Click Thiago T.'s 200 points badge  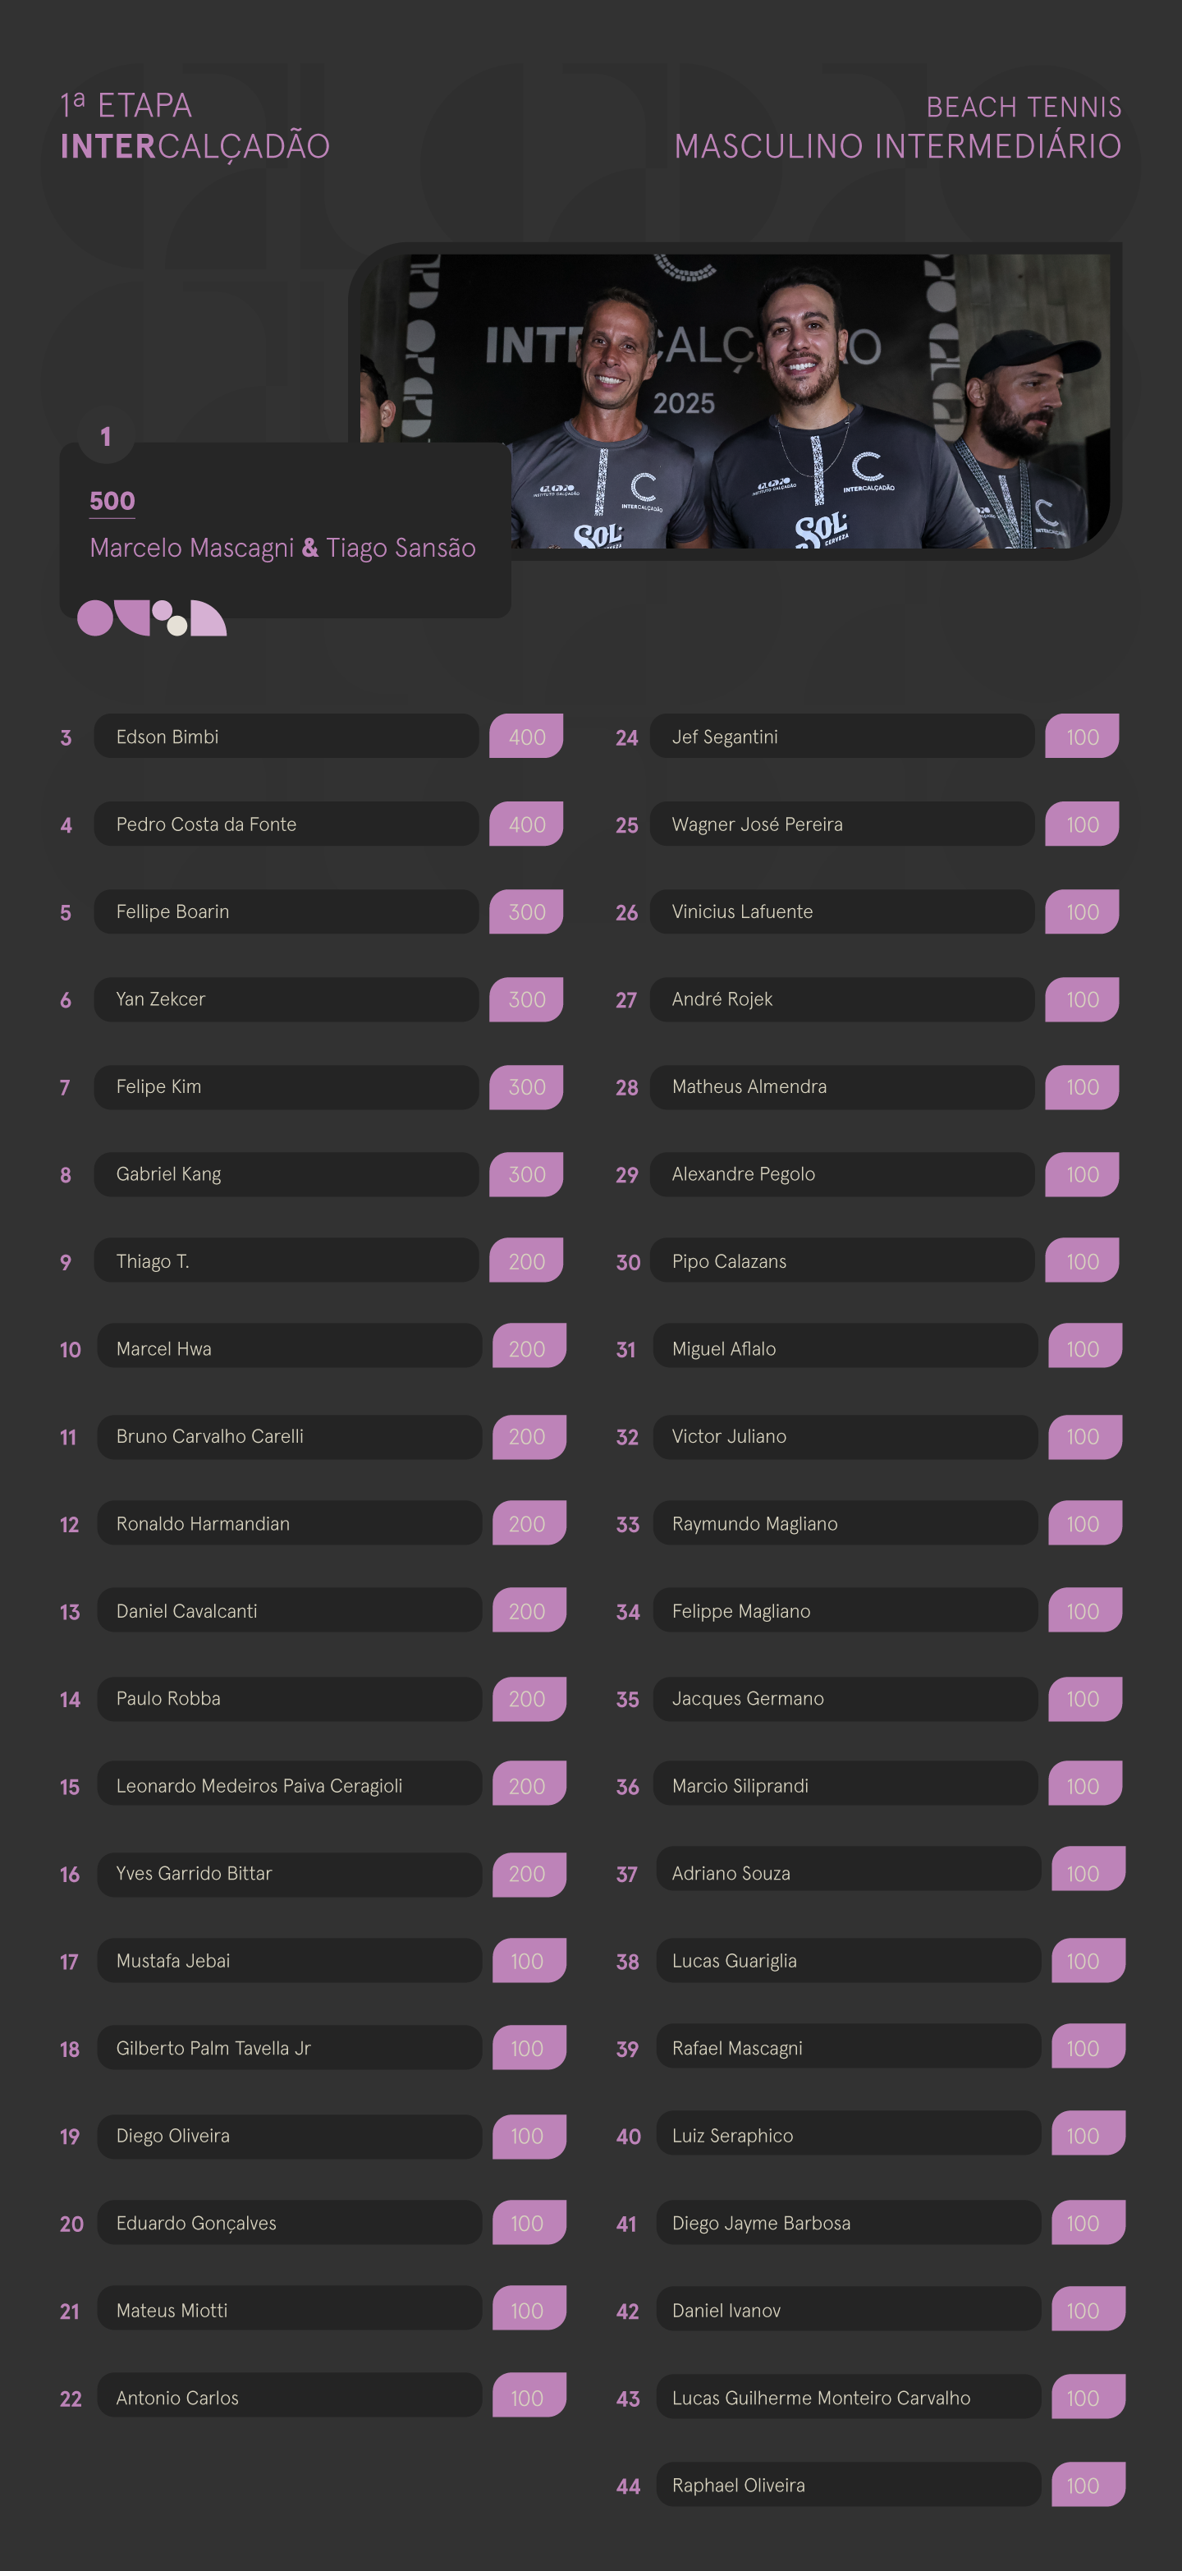525,1260
